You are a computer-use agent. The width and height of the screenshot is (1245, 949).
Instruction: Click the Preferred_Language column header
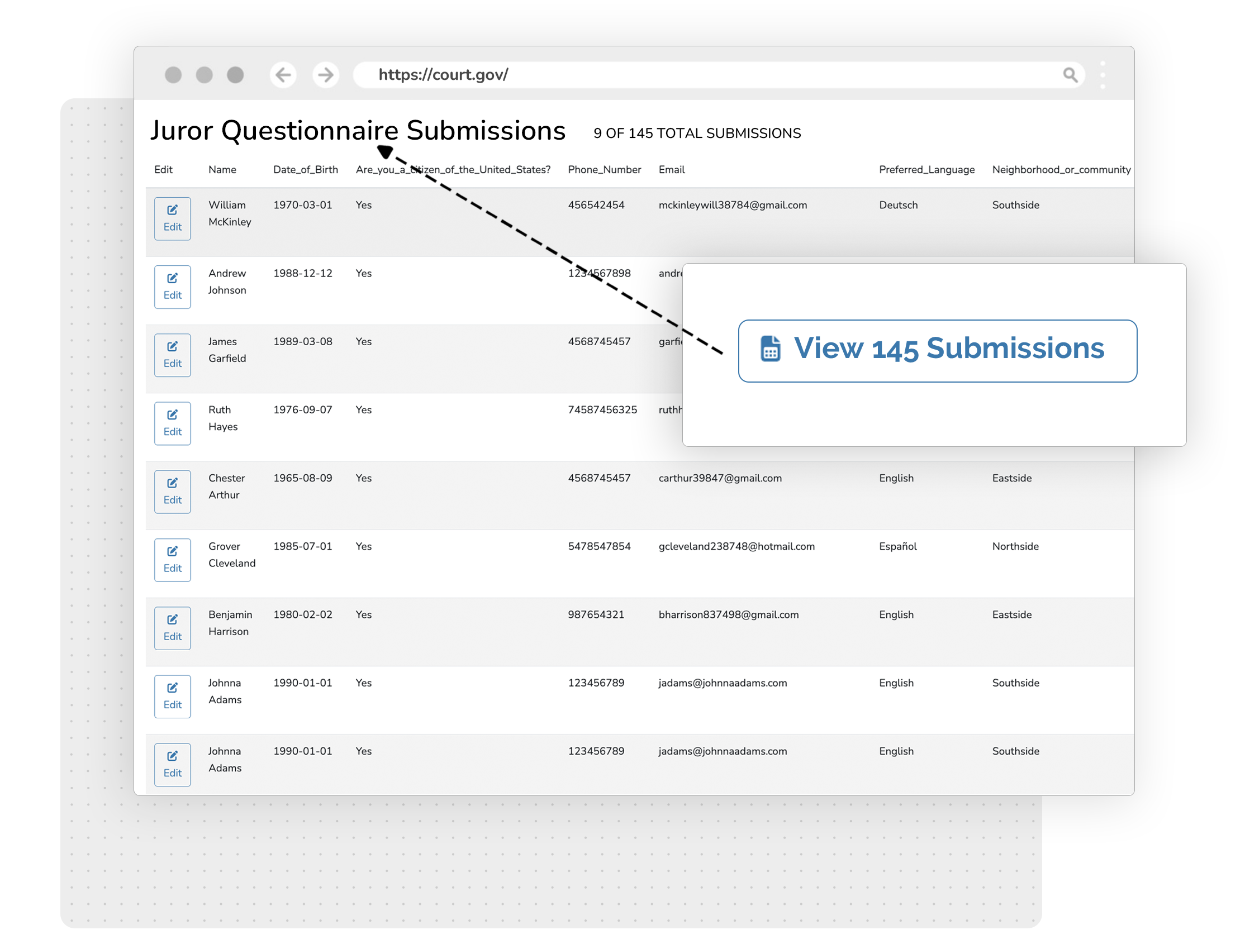[x=927, y=169]
